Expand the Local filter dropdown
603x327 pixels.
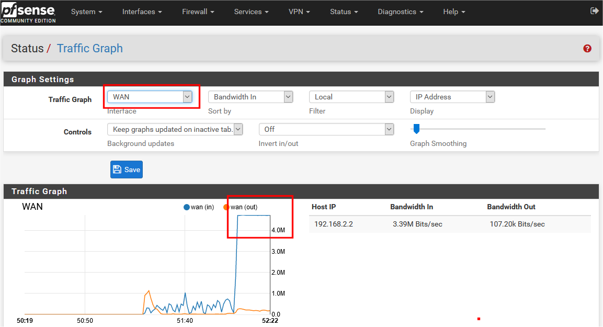click(x=351, y=97)
